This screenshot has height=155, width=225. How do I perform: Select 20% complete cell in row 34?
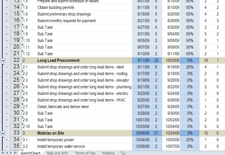point(190,140)
